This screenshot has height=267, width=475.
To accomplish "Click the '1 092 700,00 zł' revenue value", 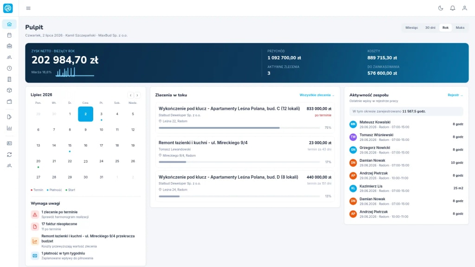I will coord(284,58).
